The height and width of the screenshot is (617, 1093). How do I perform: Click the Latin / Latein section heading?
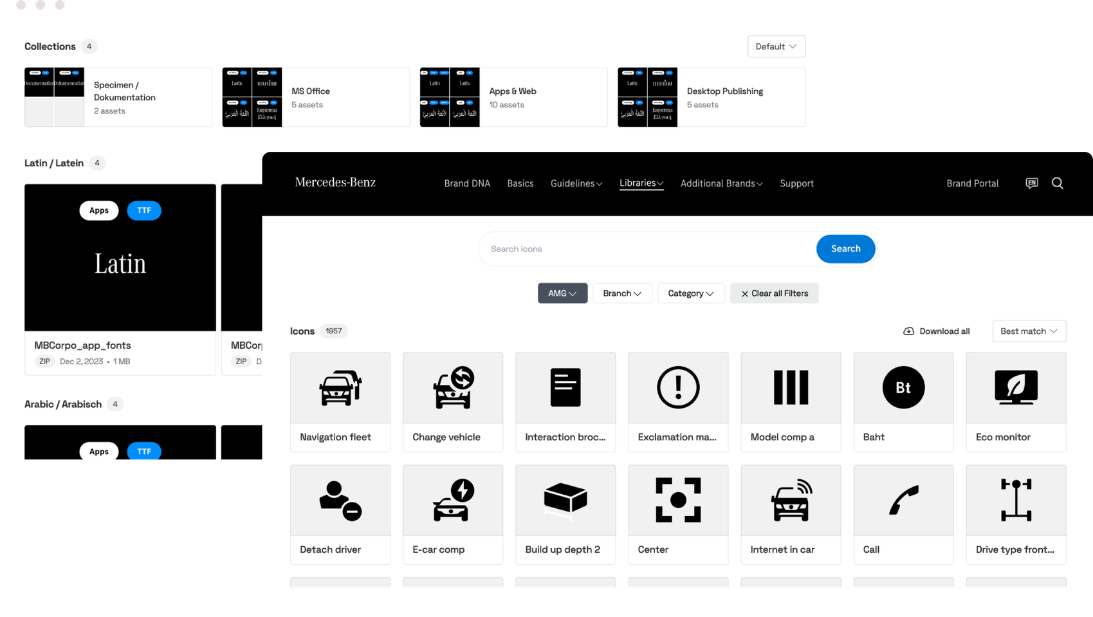(54, 163)
